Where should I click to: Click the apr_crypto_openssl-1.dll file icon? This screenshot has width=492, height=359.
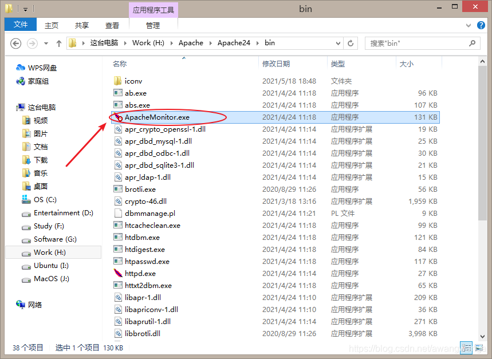[x=118, y=129]
